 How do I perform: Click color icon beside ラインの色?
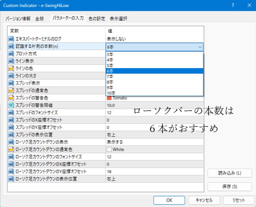[11, 68]
